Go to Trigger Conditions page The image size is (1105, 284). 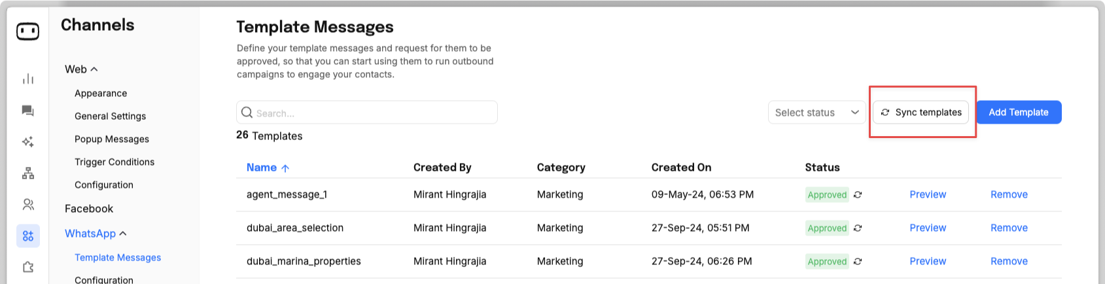click(114, 162)
